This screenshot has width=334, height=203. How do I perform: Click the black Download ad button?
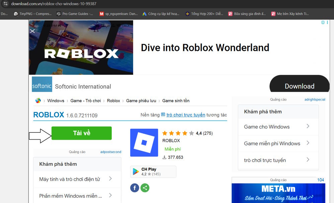click(300, 84)
